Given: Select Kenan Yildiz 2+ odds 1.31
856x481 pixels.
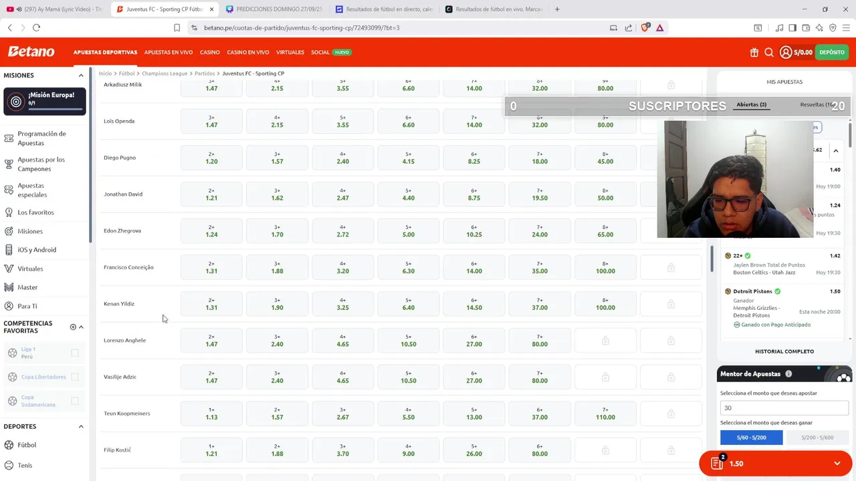Looking at the screenshot, I should coord(211,304).
